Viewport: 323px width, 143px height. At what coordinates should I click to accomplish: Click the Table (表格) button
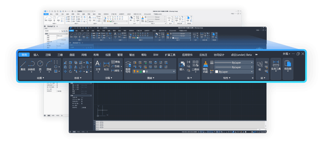click(116, 62)
